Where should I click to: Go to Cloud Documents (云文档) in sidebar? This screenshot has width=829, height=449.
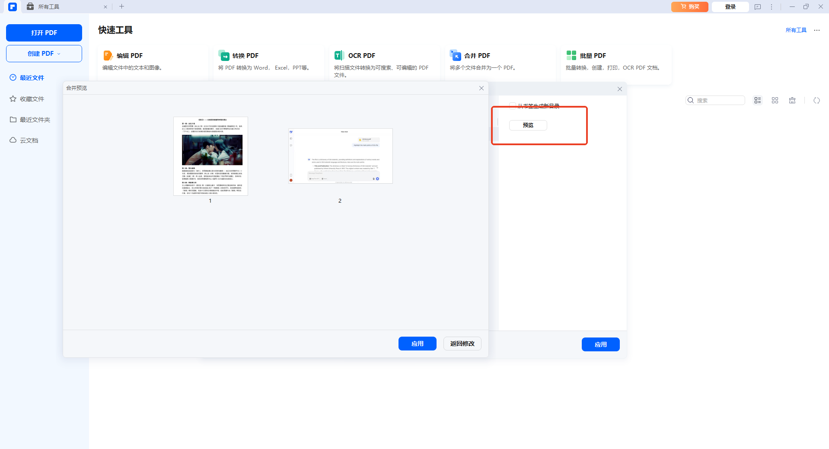click(x=29, y=140)
